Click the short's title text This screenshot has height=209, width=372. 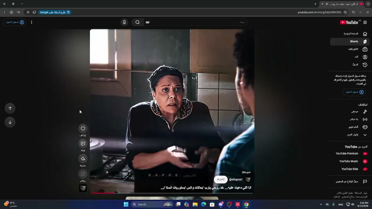tap(206, 188)
